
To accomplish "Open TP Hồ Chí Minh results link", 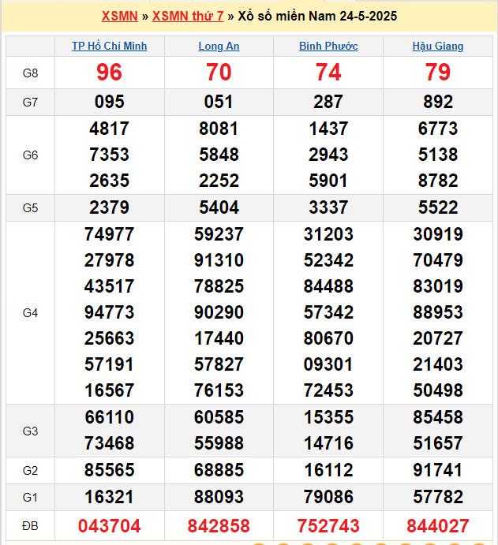I will click(109, 46).
